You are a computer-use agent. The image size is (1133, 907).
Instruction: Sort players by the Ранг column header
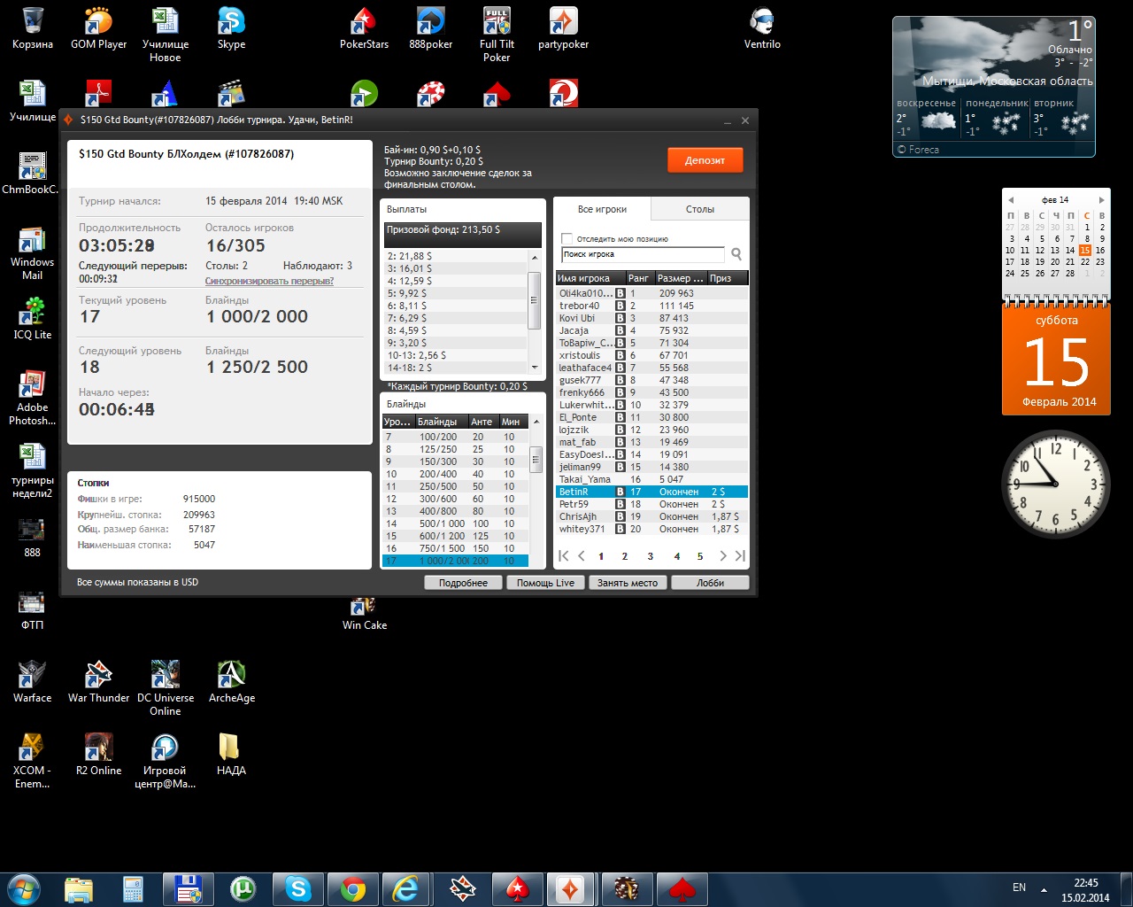tap(638, 278)
